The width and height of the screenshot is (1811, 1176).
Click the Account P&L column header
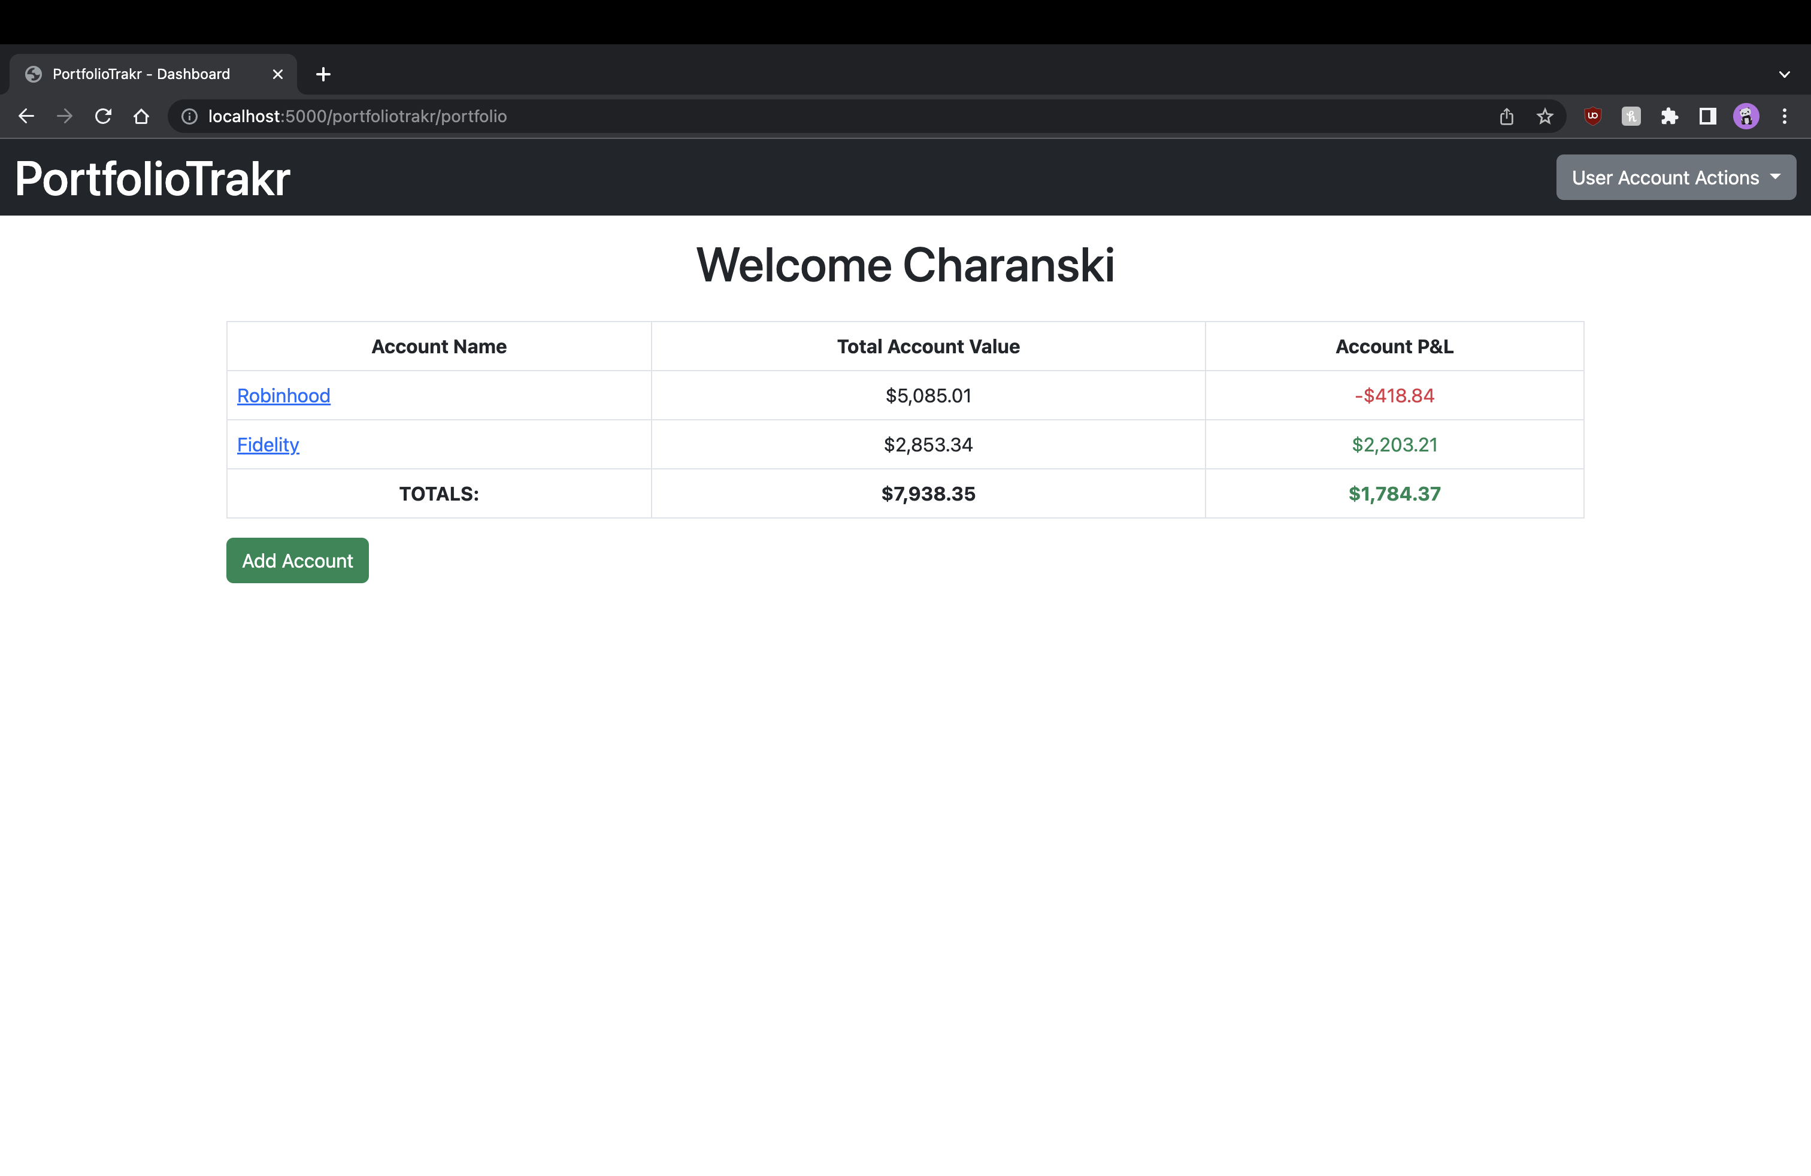1394,347
